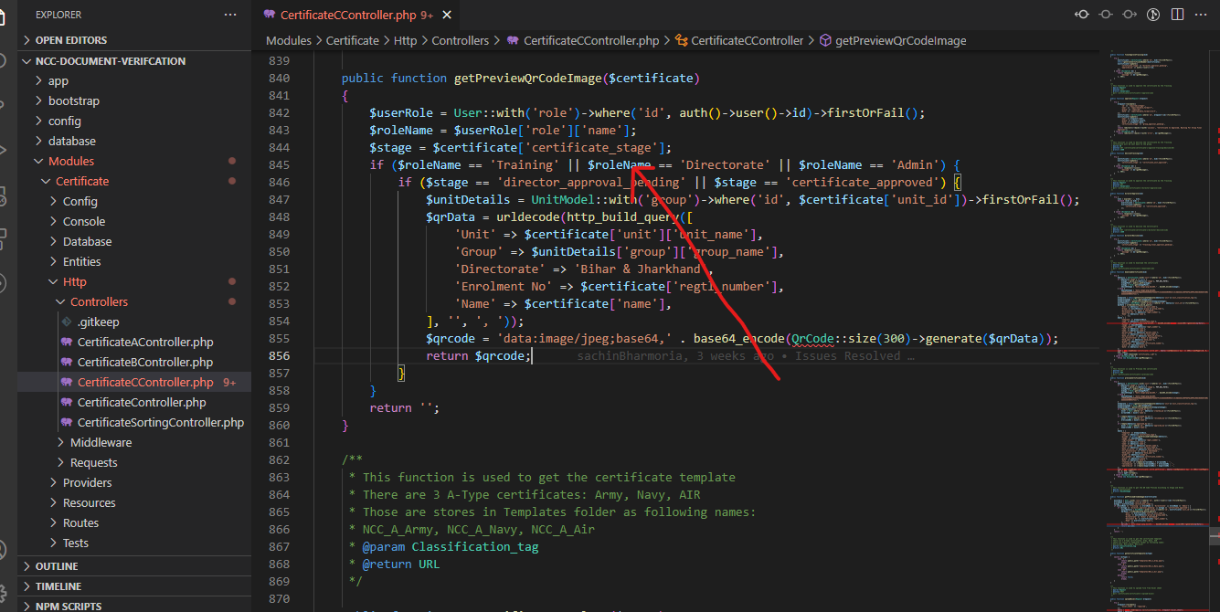Open the Database folder under Certificate
Image resolution: width=1220 pixels, height=612 pixels.
point(88,242)
